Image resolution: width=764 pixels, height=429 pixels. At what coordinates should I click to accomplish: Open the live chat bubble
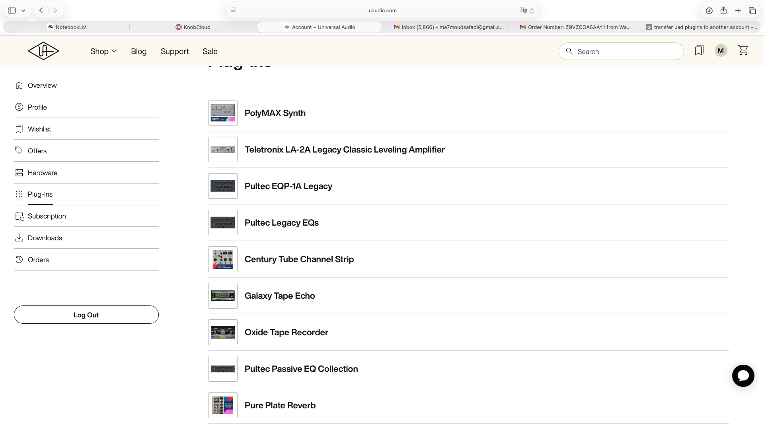743,376
